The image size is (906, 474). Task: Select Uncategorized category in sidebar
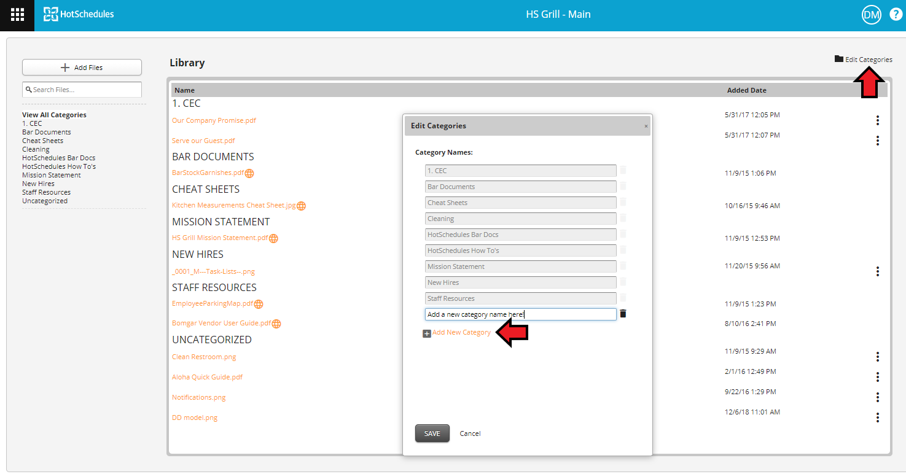point(45,201)
